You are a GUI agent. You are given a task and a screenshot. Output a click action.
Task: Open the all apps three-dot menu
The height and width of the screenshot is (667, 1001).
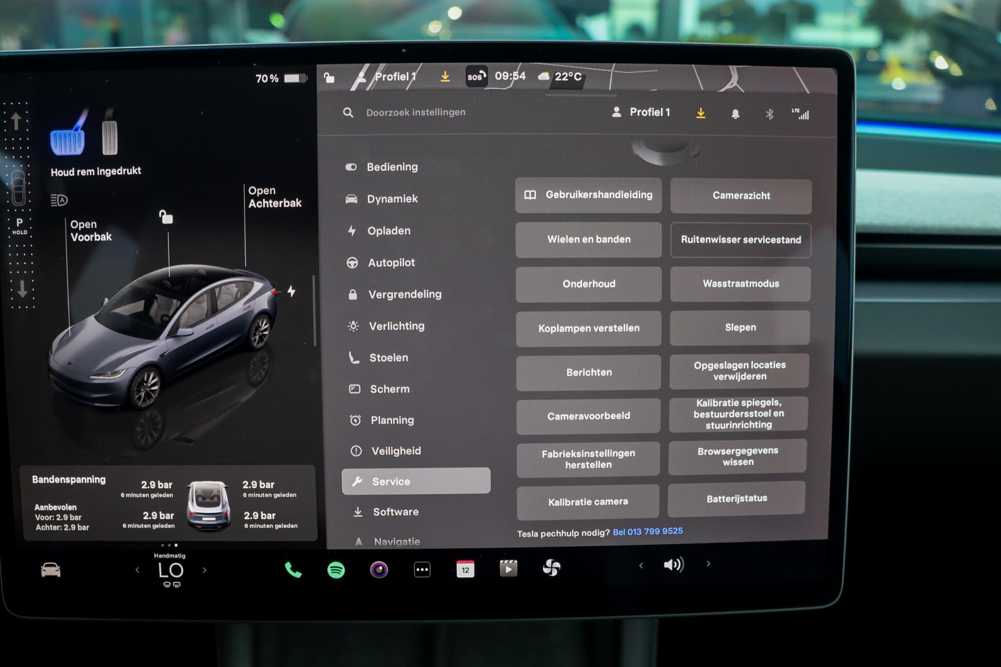coord(422,570)
